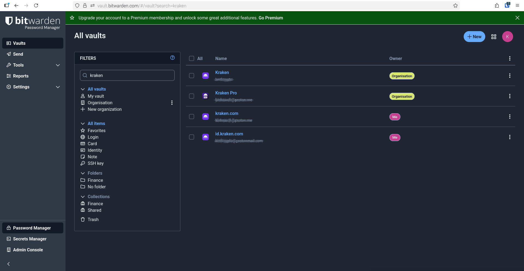524x271 pixels.
Task: Click the vault search field
Action: (x=127, y=75)
